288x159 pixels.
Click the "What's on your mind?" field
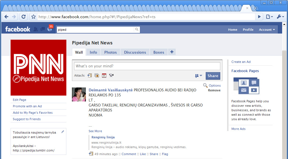pyautogui.click(x=147, y=66)
